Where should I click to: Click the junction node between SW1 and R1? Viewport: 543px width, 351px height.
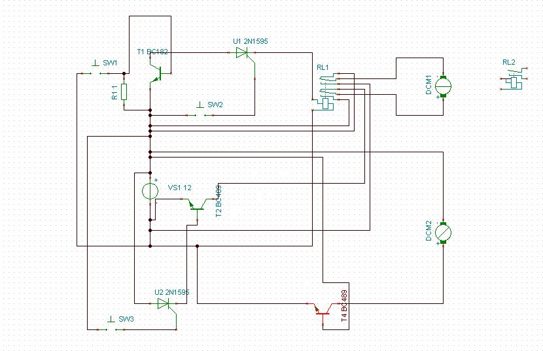124,73
